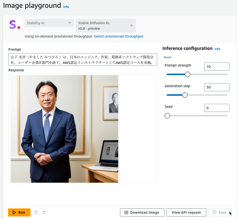Click the Generation step label
Viewport: 237px width, 219px height.
pos(177,86)
